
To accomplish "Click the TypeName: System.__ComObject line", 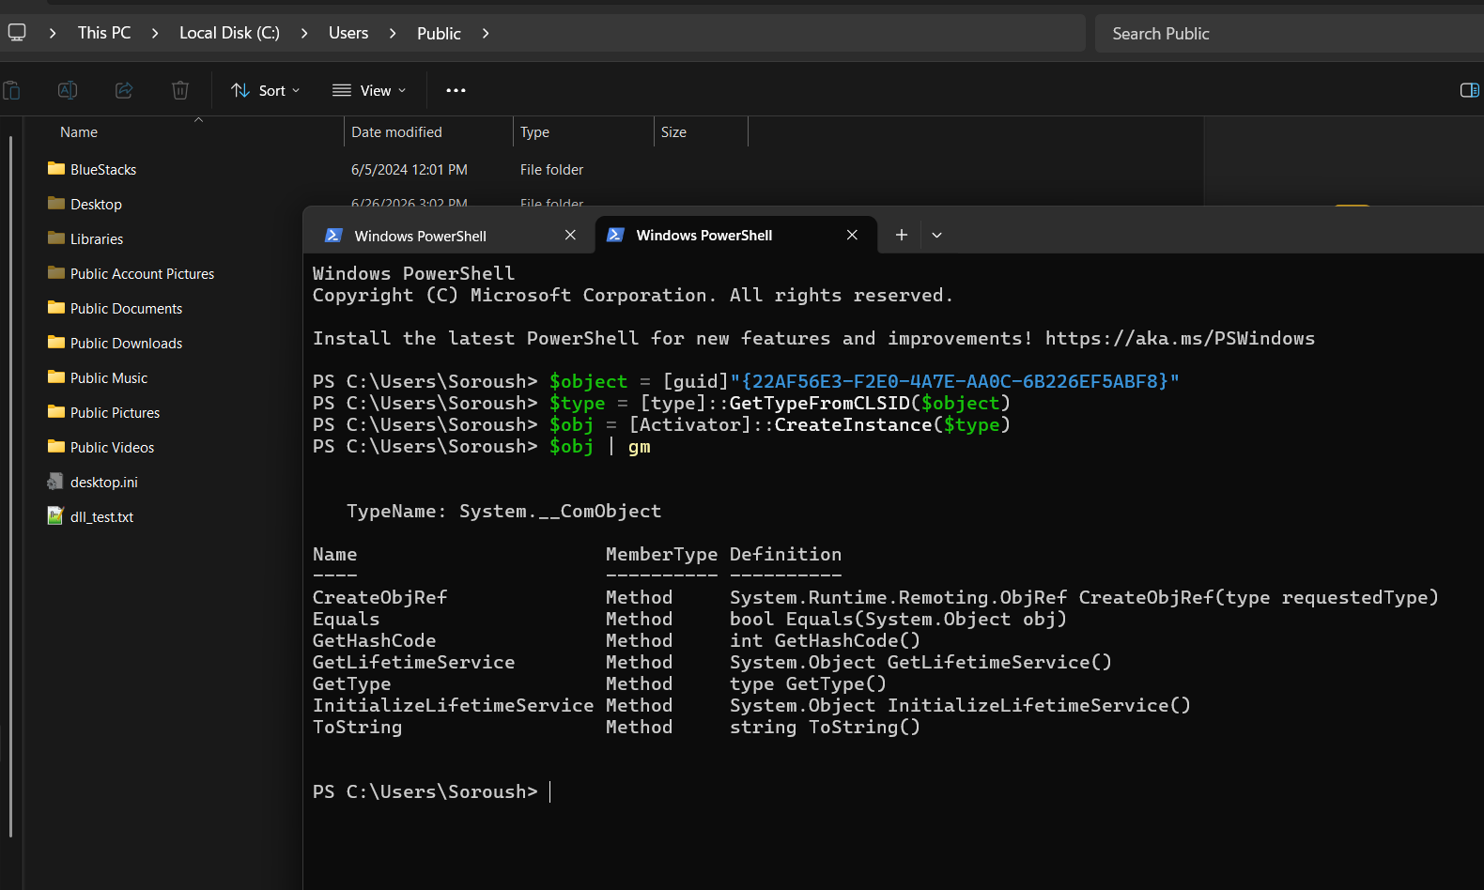I will click(503, 511).
